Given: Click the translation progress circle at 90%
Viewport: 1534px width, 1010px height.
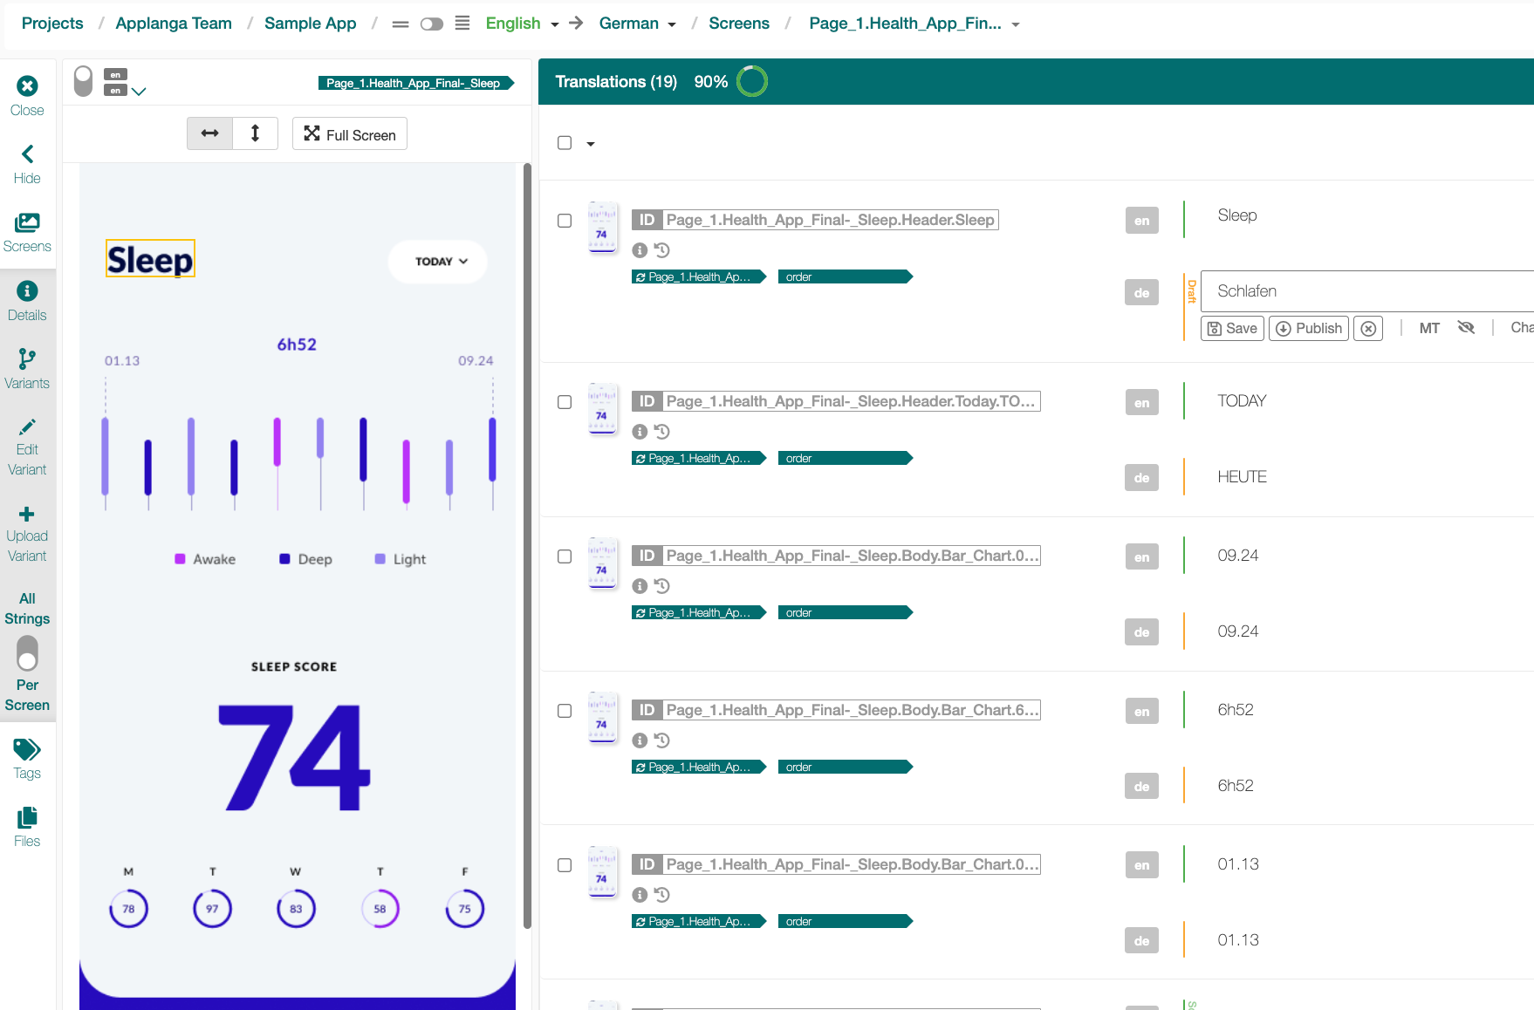Looking at the screenshot, I should (x=752, y=82).
